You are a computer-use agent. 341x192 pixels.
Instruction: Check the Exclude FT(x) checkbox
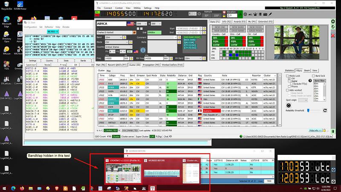coord(292,84)
